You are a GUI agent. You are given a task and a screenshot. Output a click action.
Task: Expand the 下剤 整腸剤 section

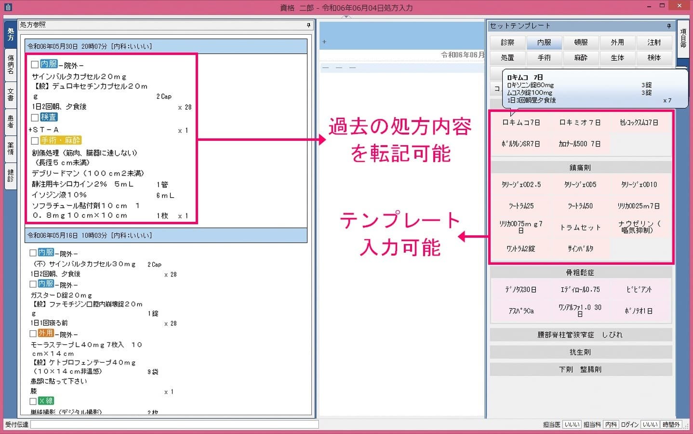point(580,369)
